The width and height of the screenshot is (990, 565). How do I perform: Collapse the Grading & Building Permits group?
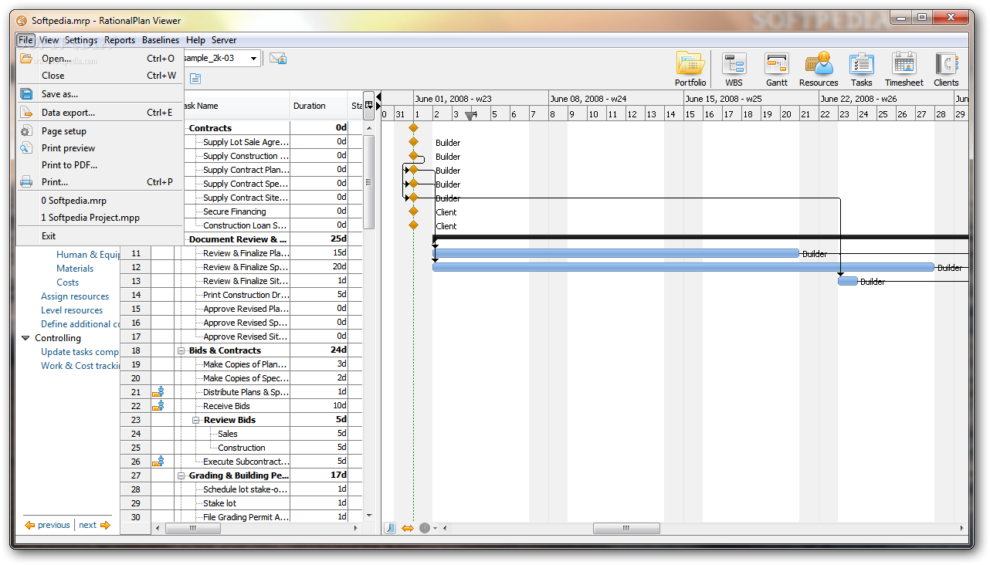[x=181, y=475]
